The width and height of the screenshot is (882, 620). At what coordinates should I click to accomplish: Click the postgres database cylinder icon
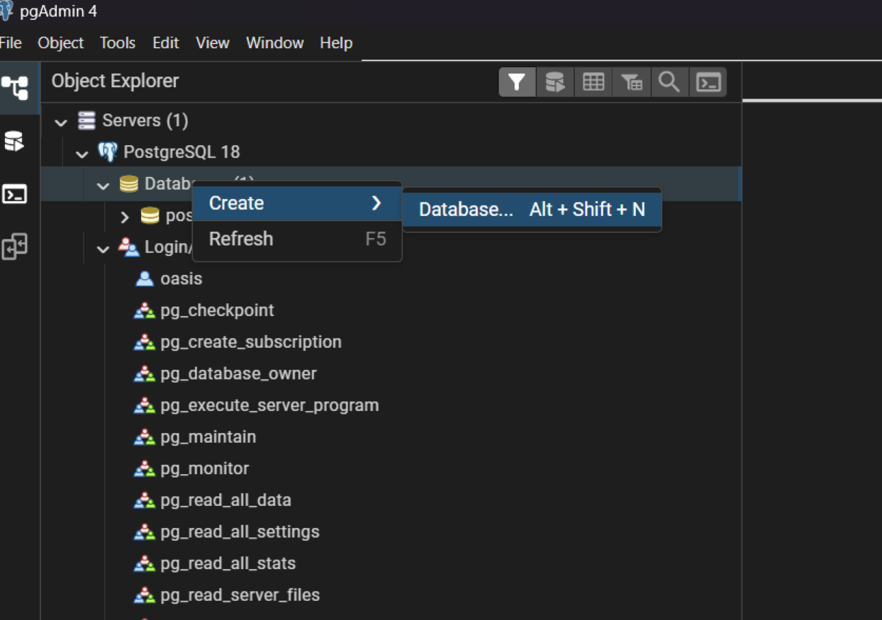[x=150, y=215]
